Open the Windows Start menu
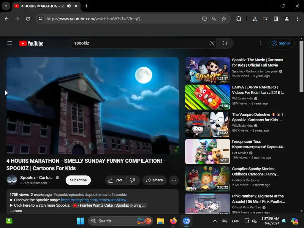Viewport: 304px width, 228px height. point(80,221)
